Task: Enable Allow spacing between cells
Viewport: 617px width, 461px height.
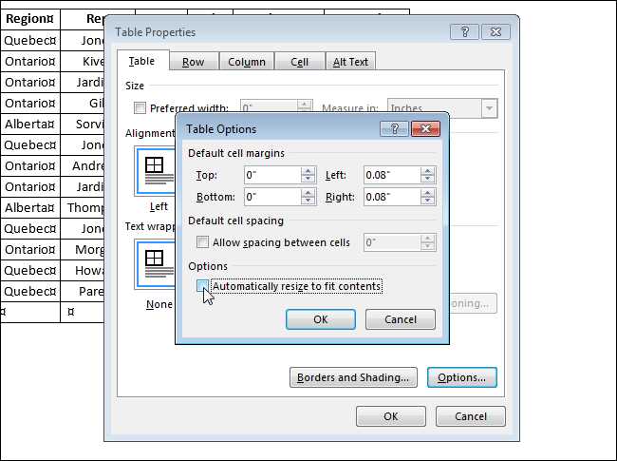Action: tap(202, 242)
